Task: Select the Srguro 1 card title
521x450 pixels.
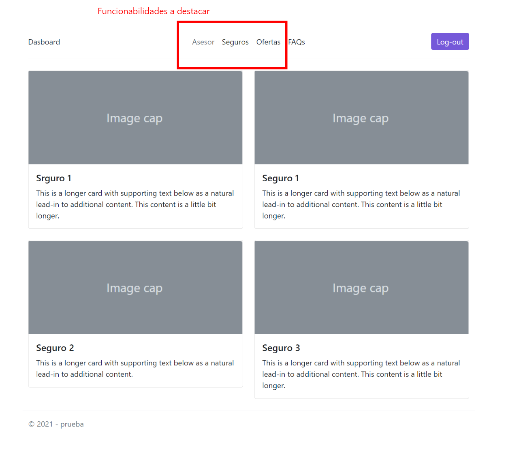Action: 53,178
